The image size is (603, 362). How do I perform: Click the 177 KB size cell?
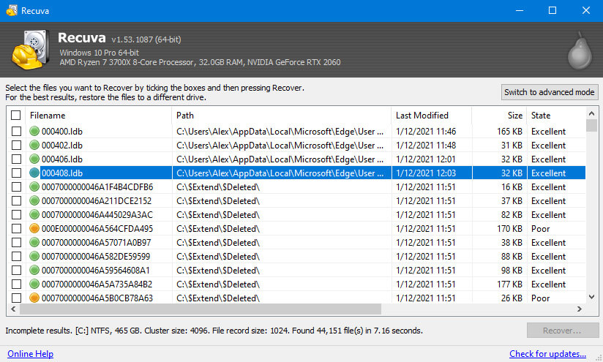pos(509,284)
